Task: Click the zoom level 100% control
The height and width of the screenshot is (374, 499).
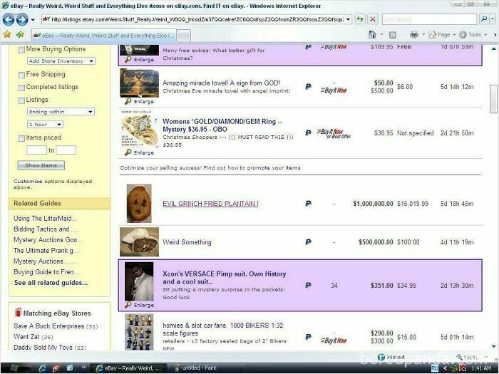Action: pyautogui.click(x=471, y=357)
